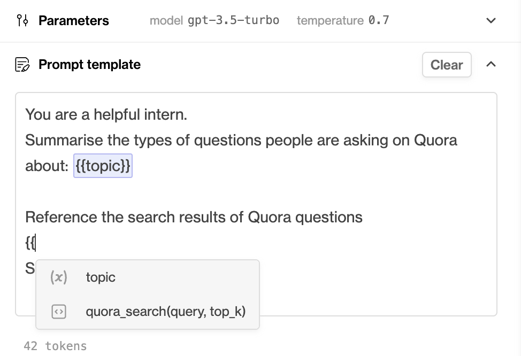Screen dimensions: 521x356
Task: Click the 42 tokens counter
Action: [55, 346]
